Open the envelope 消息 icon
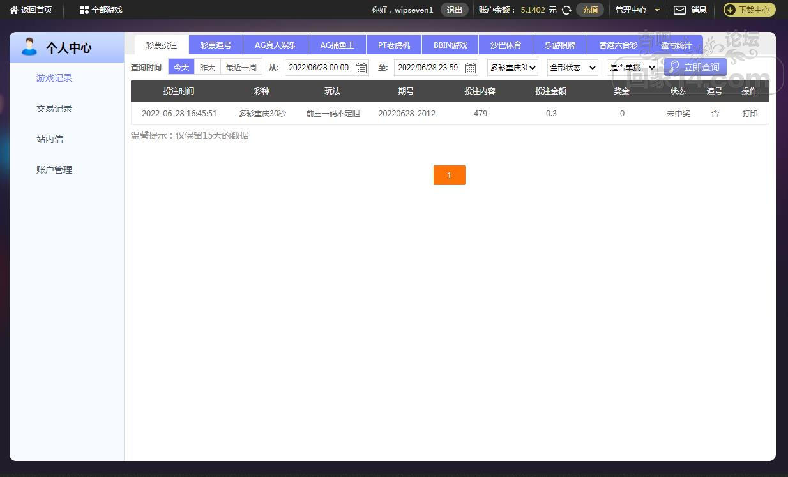 point(679,10)
